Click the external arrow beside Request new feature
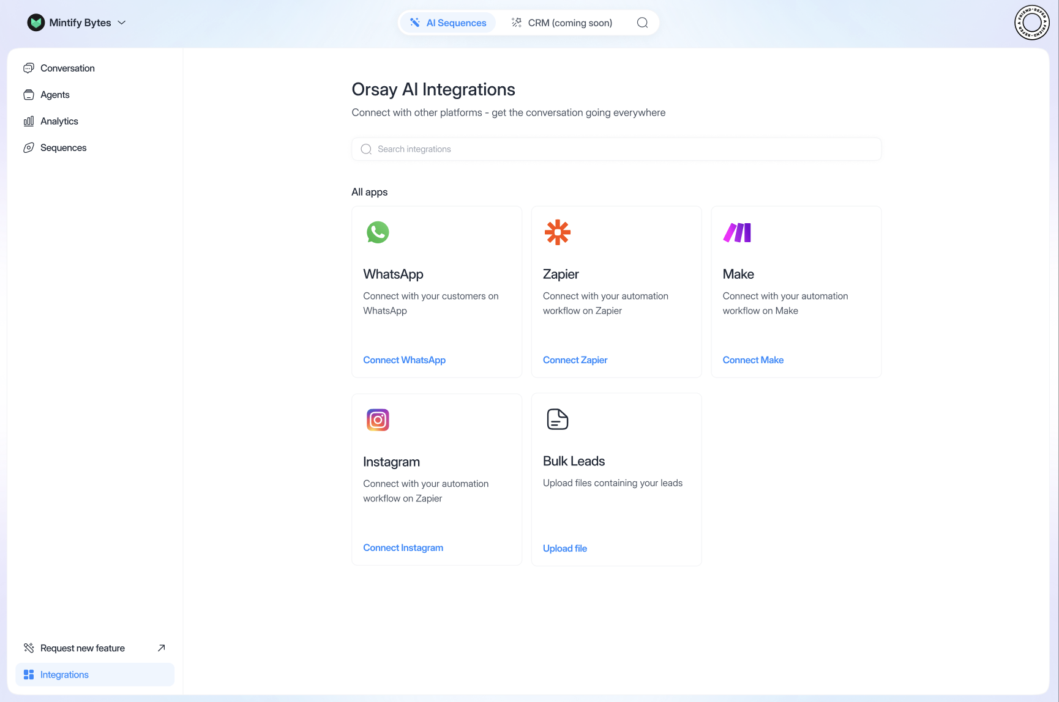The image size is (1059, 702). 162,648
